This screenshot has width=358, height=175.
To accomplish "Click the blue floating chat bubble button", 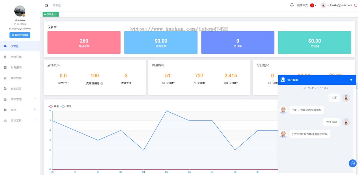I will click(x=353, y=163).
